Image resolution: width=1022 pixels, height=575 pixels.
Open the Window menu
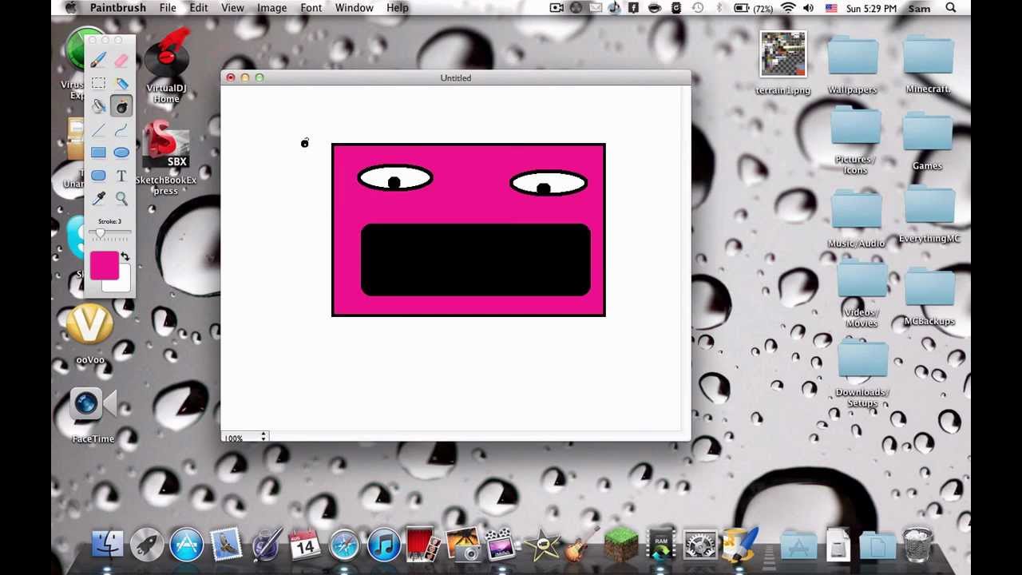(x=354, y=8)
